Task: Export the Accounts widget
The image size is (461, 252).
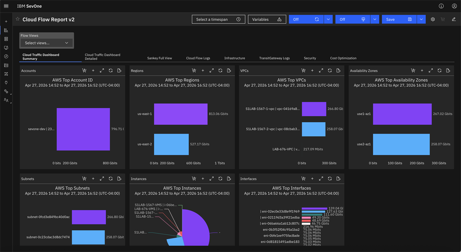Action: click(119, 71)
